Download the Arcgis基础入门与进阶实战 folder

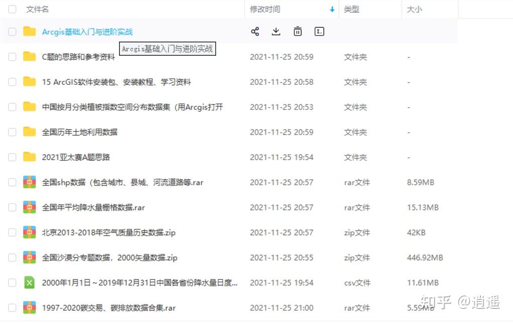(276, 32)
